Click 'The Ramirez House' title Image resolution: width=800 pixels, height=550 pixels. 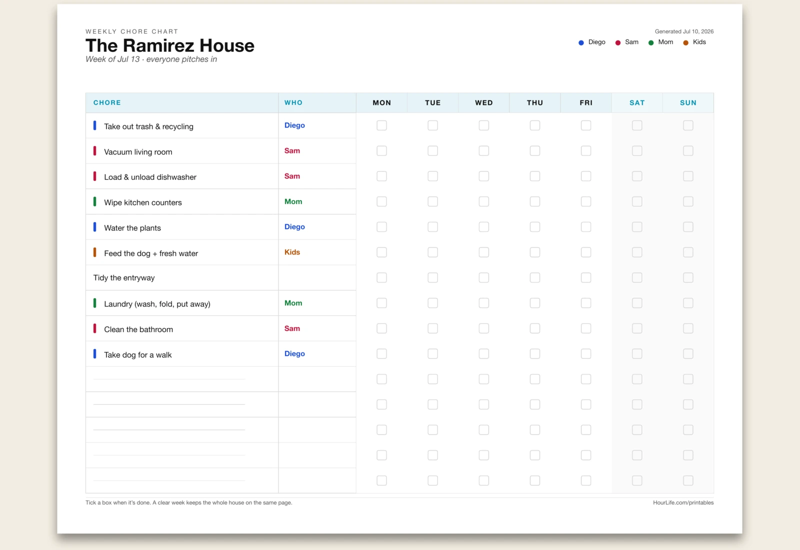(170, 45)
